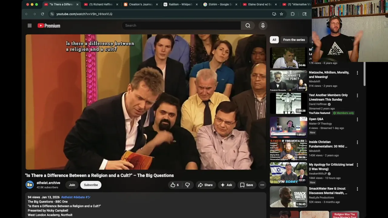
Task: Go forward with browser forward arrow
Action: point(34,14)
